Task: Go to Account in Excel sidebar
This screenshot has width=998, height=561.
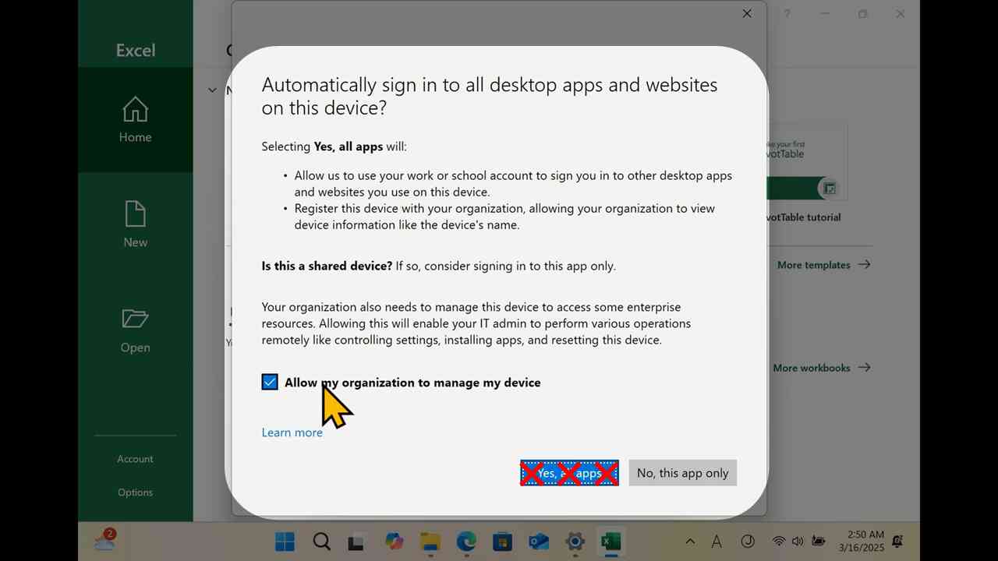Action: tap(135, 459)
